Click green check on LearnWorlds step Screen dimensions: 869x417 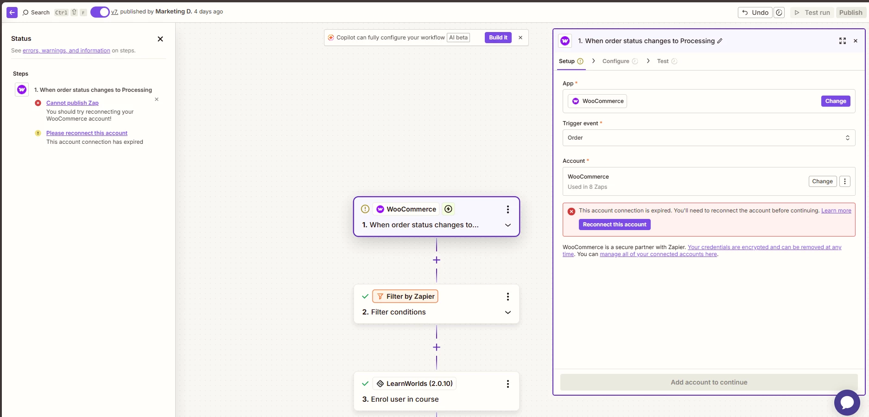(365, 384)
